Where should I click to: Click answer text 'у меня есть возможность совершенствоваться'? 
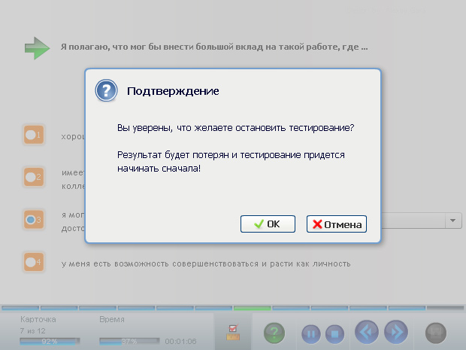pyautogui.click(x=206, y=263)
